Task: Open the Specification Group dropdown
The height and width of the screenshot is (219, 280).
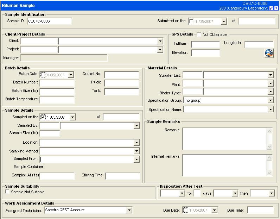Action: [270, 101]
